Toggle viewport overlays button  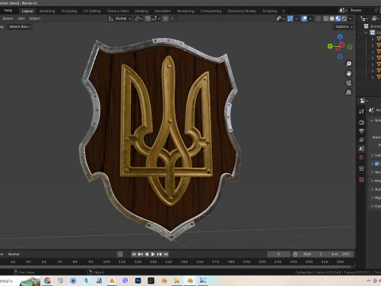tap(304, 18)
